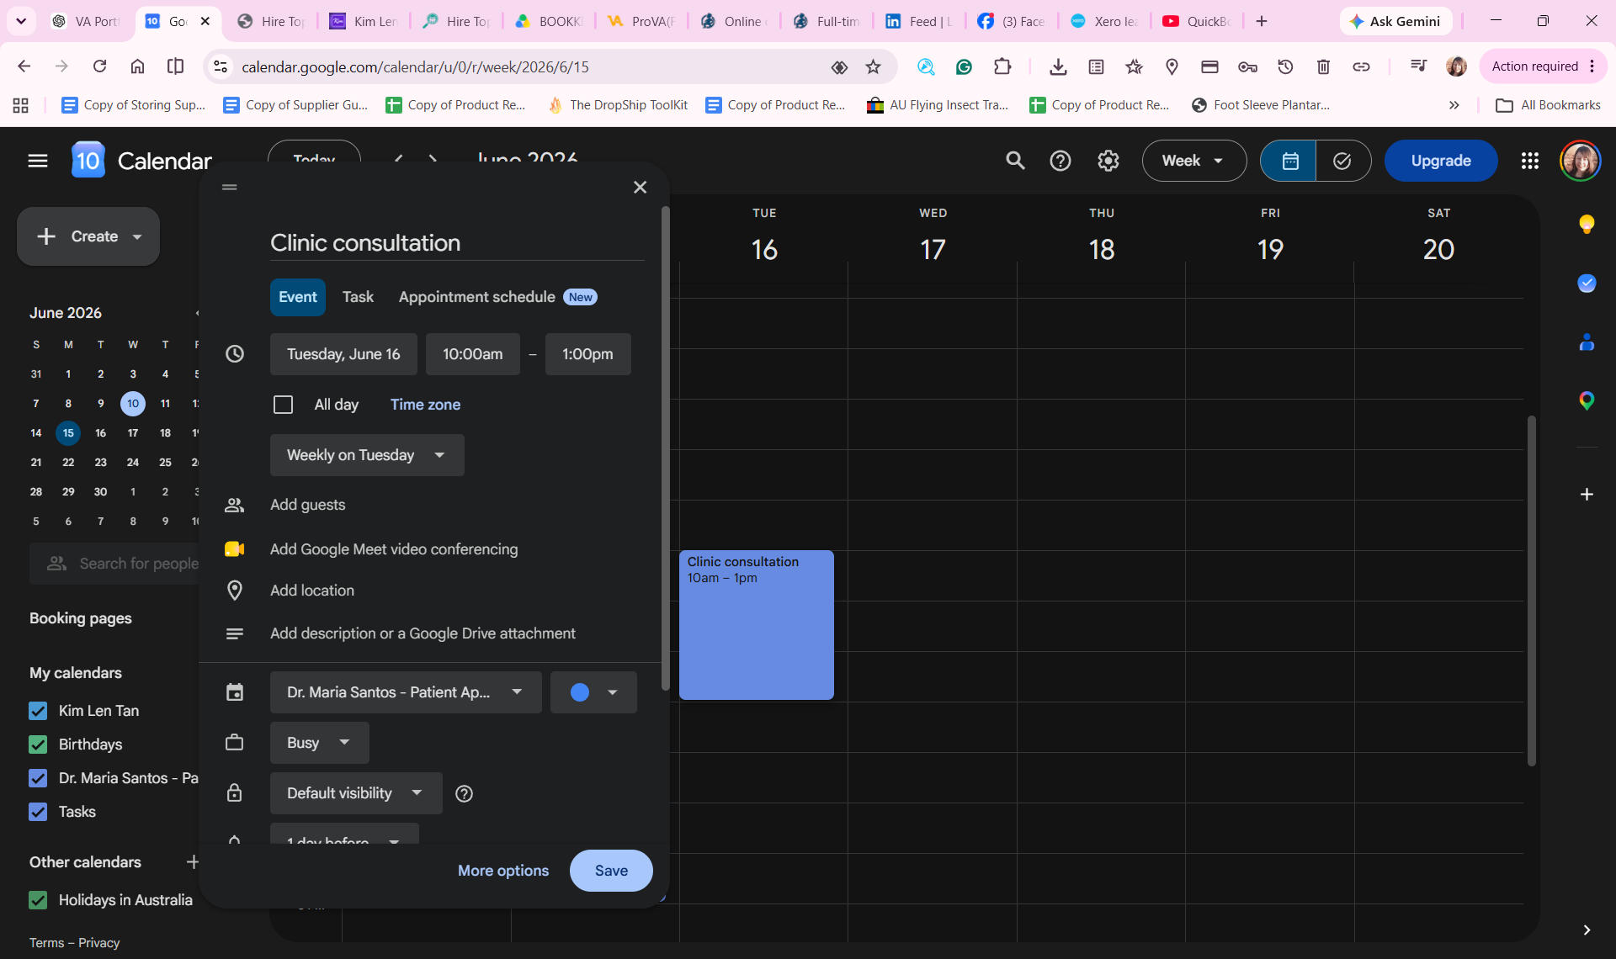
Task: Check the All day checkbox
Action: click(x=283, y=405)
